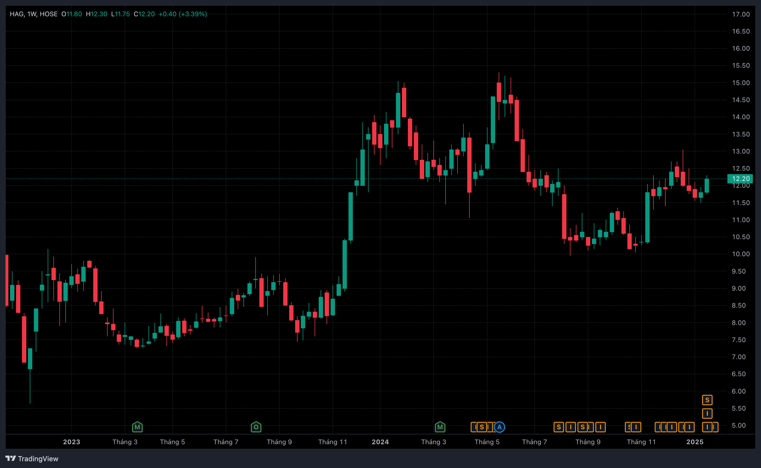This screenshot has height=468, width=761.
Task: Click the green 12.20 current price tag
Action: pyautogui.click(x=740, y=179)
